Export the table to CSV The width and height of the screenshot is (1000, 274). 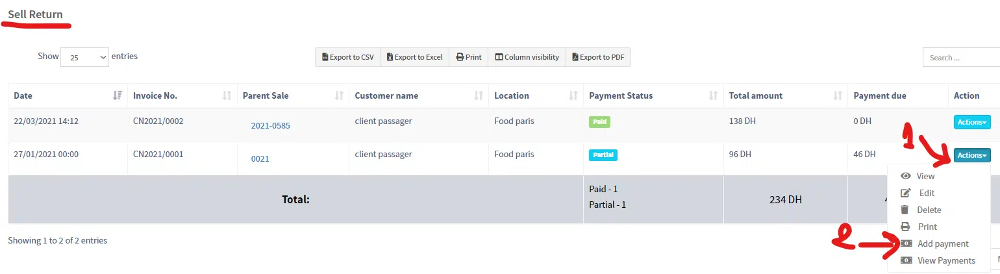[347, 57]
